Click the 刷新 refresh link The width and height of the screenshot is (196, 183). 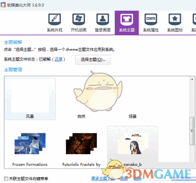click(x=124, y=179)
